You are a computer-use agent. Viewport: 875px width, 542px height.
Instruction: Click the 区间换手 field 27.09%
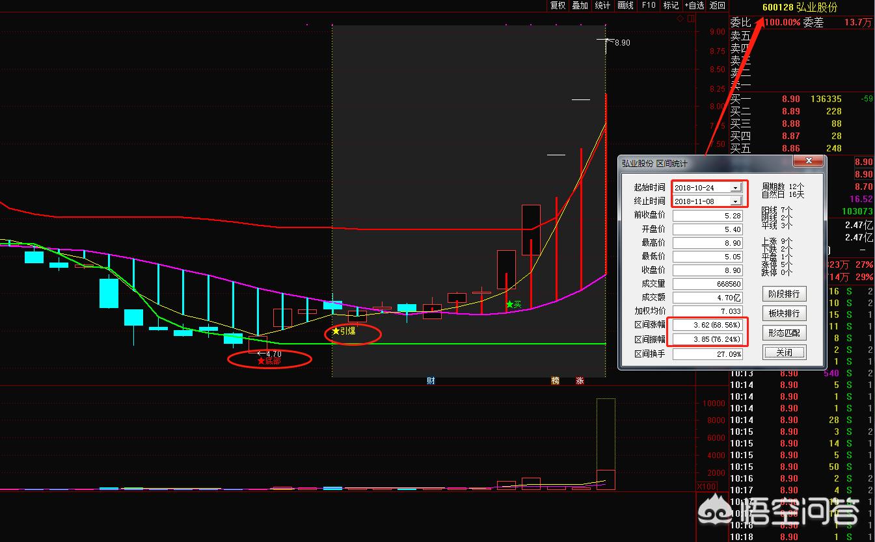click(708, 354)
